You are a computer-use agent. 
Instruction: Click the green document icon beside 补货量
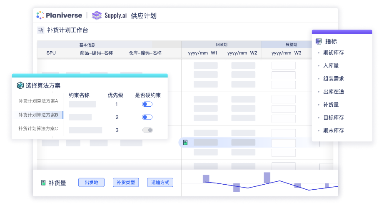tap(43, 183)
